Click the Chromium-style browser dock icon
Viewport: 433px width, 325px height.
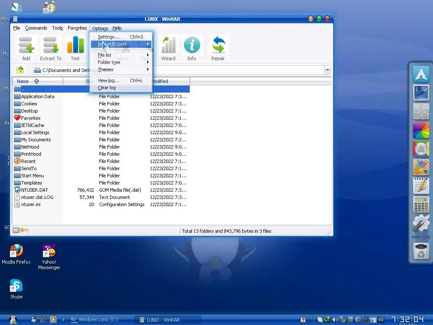coord(421,149)
